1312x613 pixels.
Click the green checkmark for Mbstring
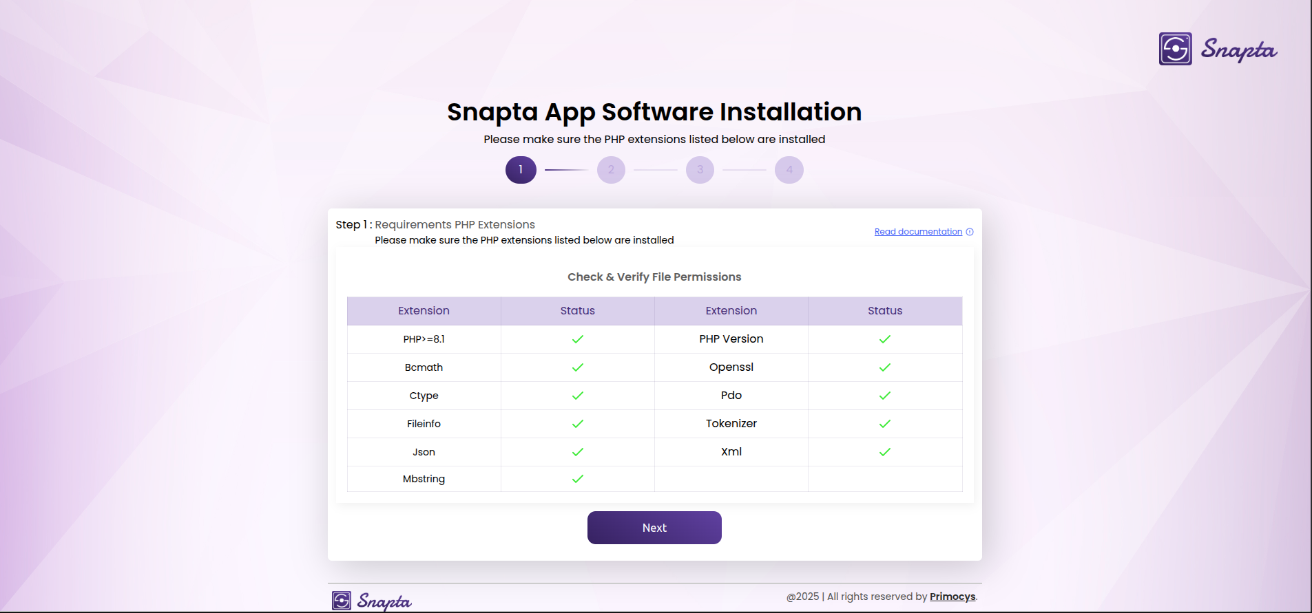pos(578,479)
